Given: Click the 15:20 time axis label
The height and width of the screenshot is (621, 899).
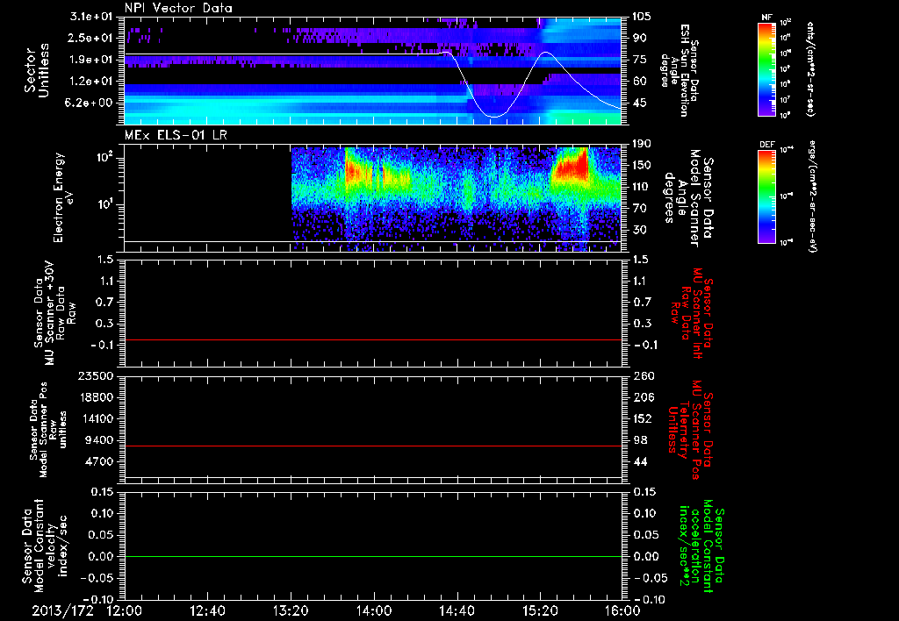Looking at the screenshot, I should tap(540, 610).
